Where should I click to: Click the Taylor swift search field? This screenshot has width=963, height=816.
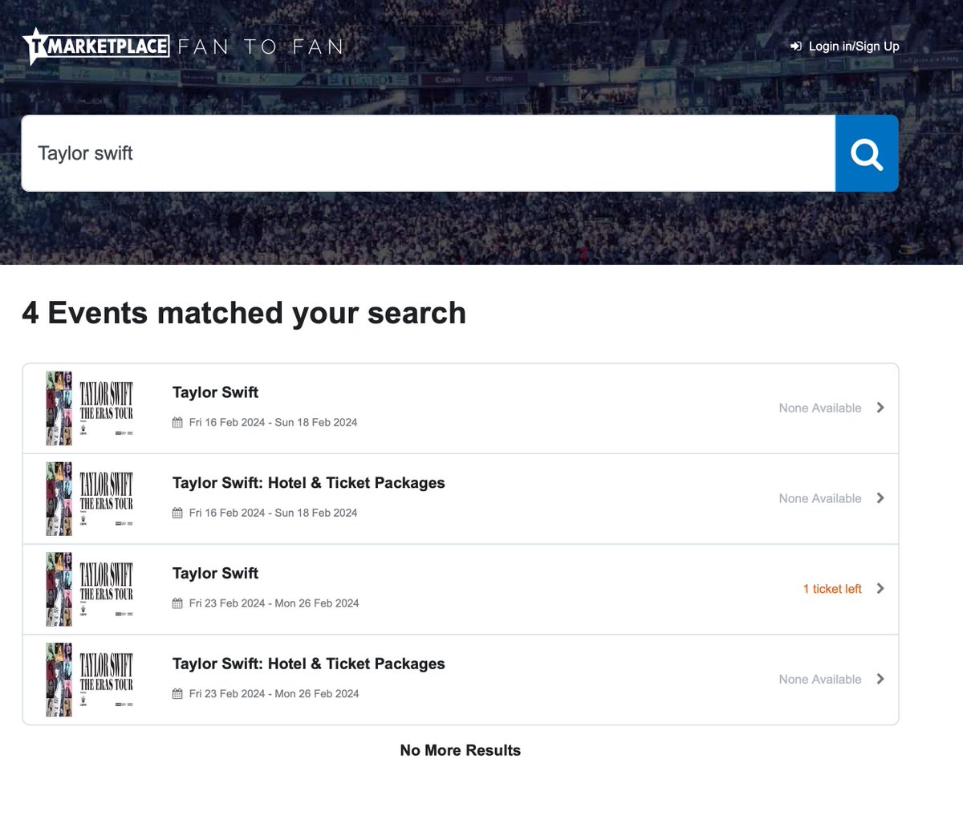point(429,153)
